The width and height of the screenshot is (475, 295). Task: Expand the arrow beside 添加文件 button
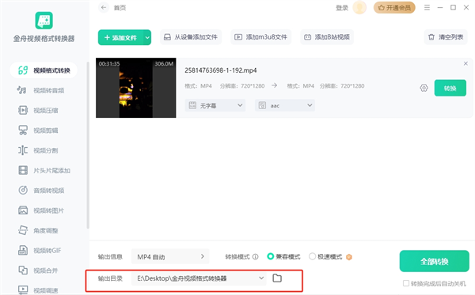(147, 37)
